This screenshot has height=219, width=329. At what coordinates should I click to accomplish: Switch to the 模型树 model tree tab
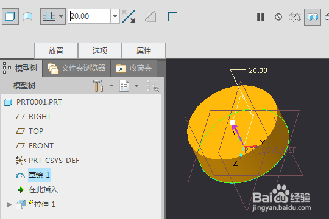(21, 68)
